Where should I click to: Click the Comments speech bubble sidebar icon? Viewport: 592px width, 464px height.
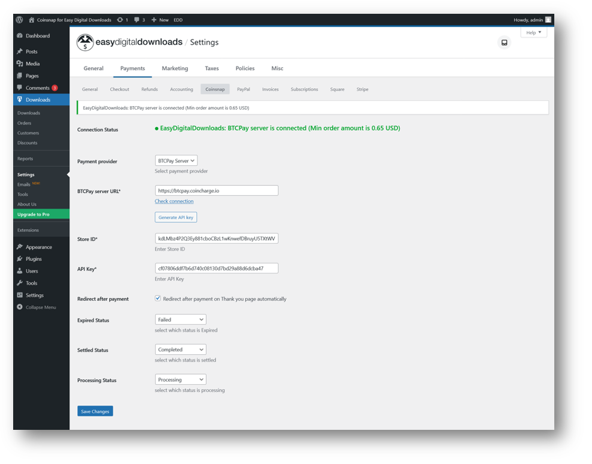[20, 88]
